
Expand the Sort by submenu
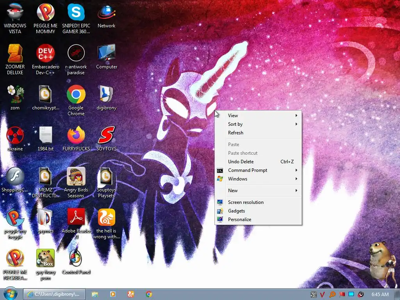point(258,124)
